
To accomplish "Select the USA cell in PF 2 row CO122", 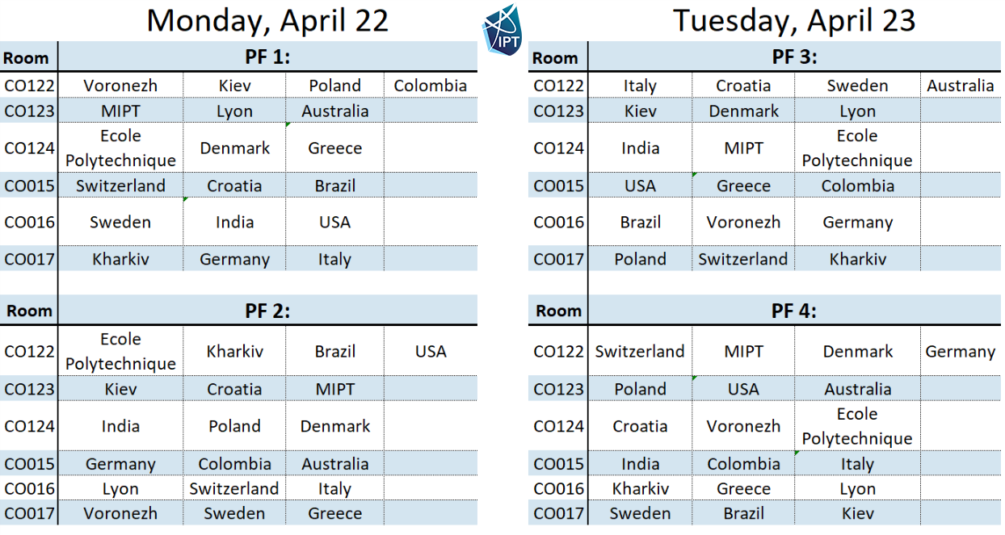I will 431,351.
